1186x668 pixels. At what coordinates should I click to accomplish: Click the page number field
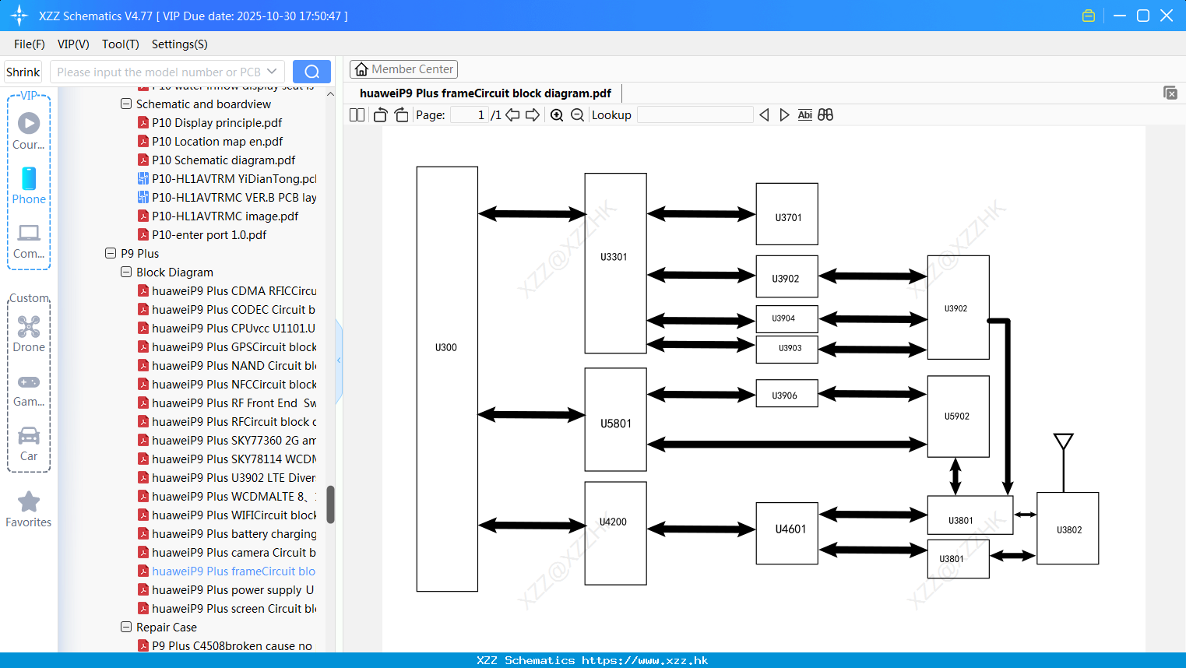[470, 115]
